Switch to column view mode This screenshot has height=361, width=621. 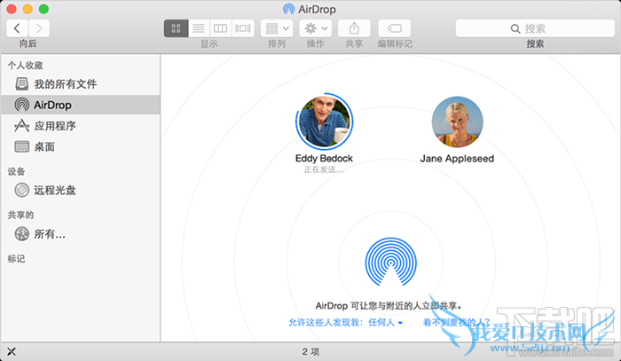[x=221, y=28]
